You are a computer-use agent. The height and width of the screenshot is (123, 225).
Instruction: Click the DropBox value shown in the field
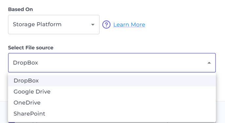(x=26, y=63)
